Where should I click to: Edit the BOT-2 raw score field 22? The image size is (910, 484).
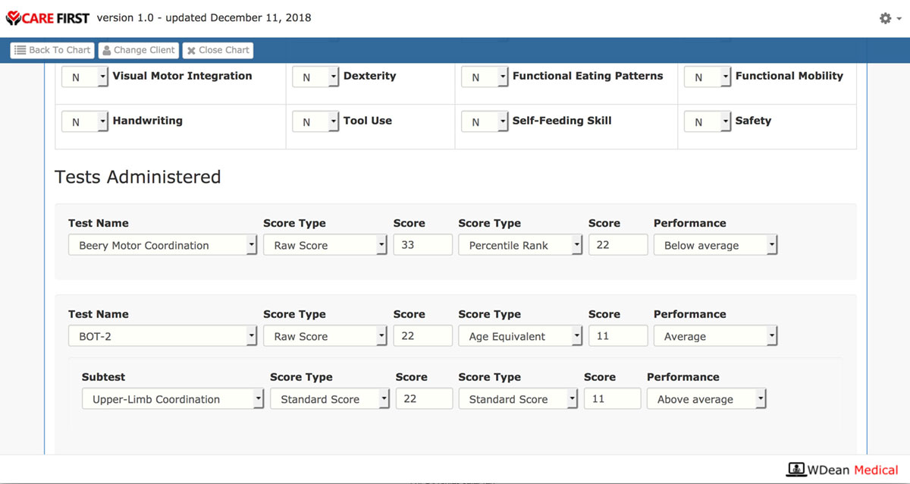(423, 336)
